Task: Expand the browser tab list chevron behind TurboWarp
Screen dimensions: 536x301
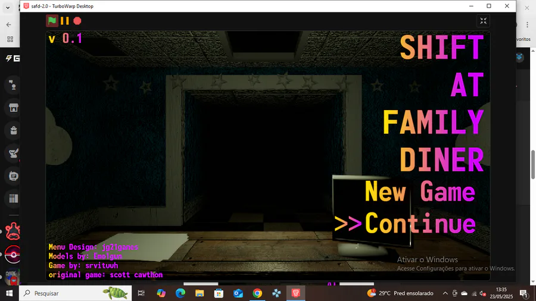Action: tap(8, 8)
